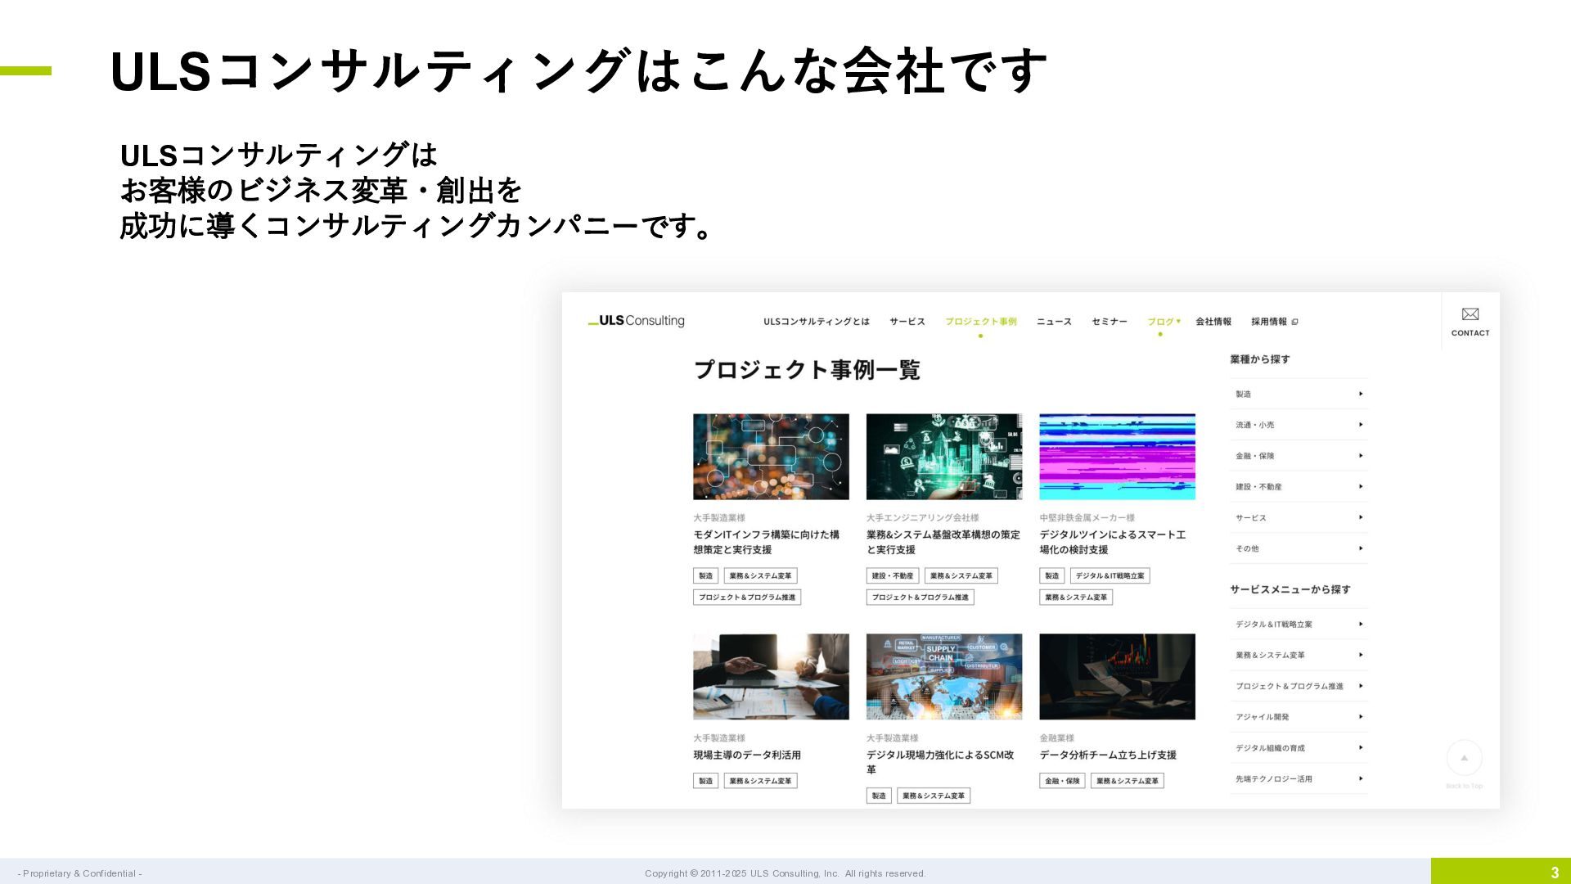Open the セミナー nav item

1109,322
